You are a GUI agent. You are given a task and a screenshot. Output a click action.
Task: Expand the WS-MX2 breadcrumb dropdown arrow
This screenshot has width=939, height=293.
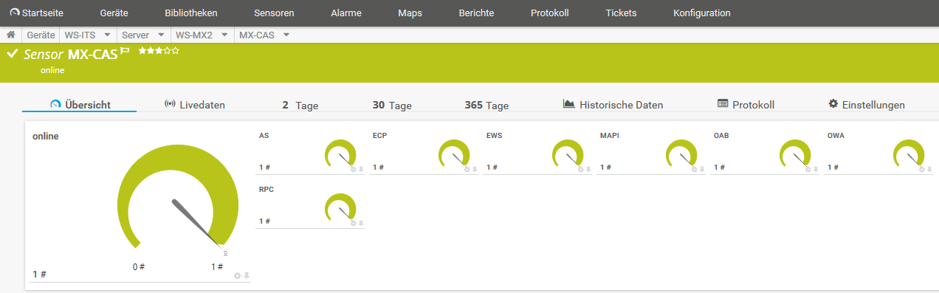point(224,35)
